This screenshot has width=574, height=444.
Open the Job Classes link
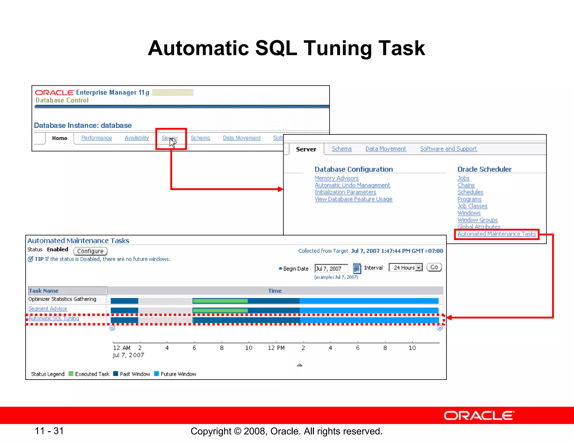coord(473,206)
